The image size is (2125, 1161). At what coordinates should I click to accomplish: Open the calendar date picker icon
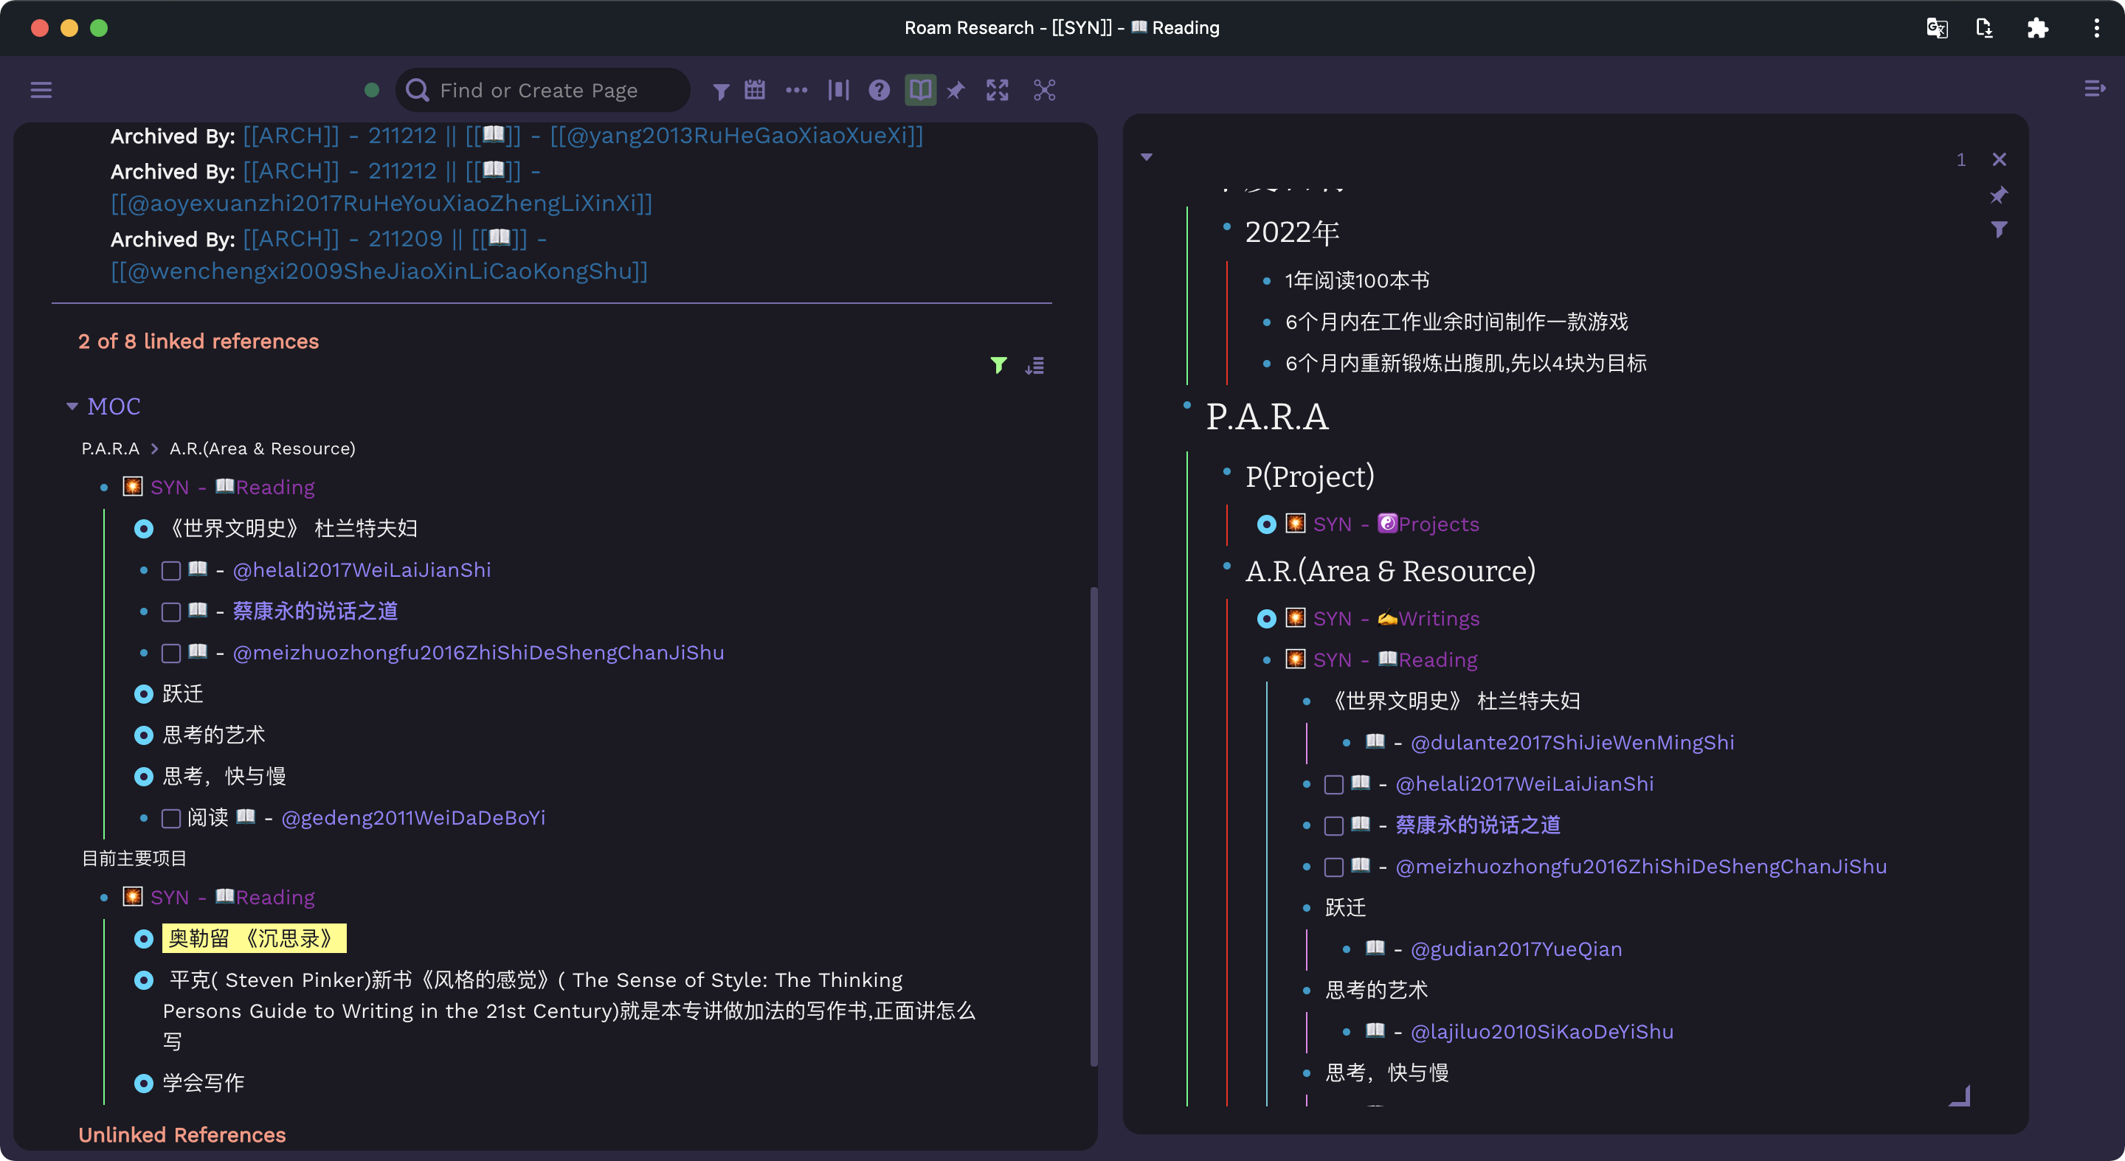coord(755,90)
